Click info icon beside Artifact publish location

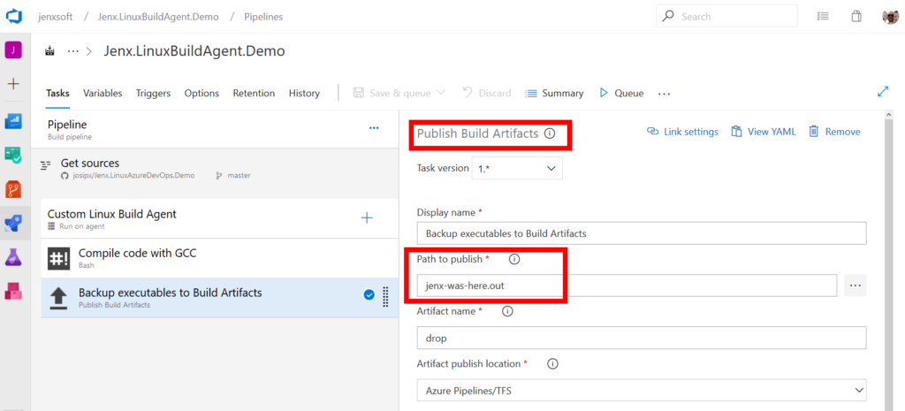[x=553, y=363]
